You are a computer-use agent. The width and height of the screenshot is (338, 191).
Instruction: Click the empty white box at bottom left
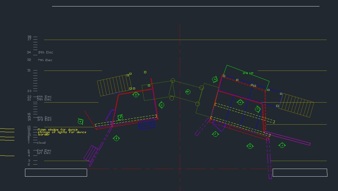(56, 172)
